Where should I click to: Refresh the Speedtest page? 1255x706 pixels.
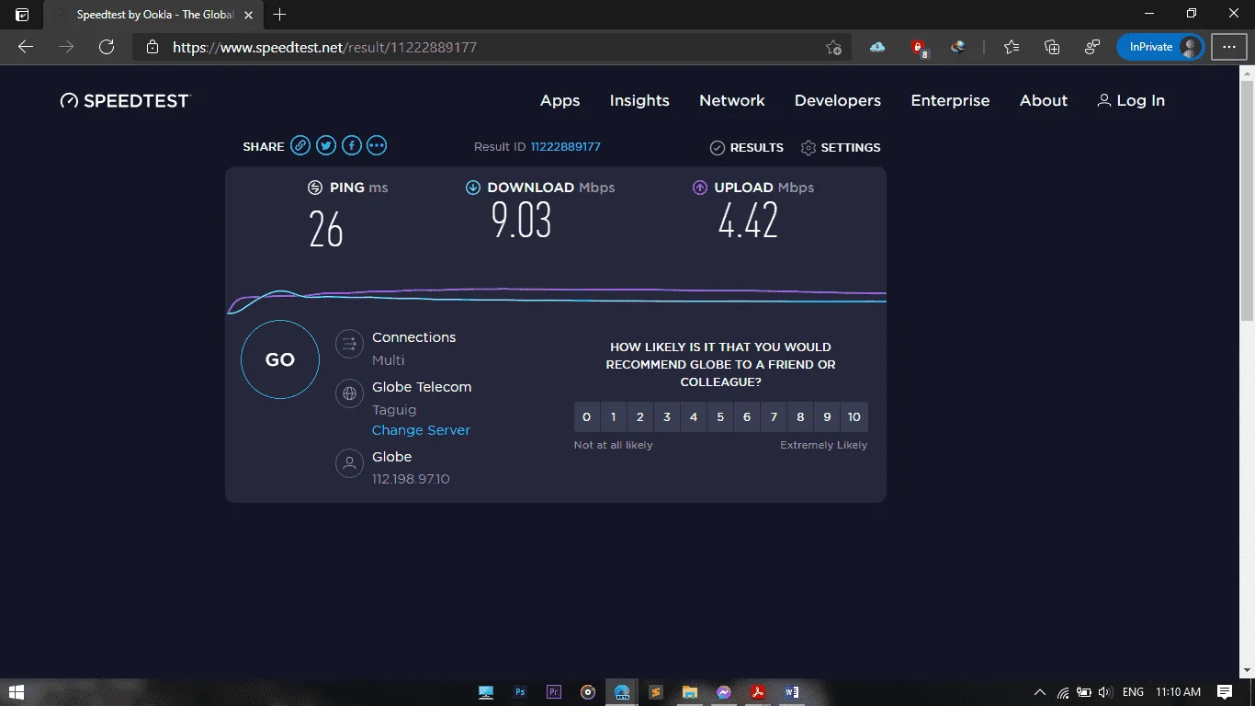107,47
